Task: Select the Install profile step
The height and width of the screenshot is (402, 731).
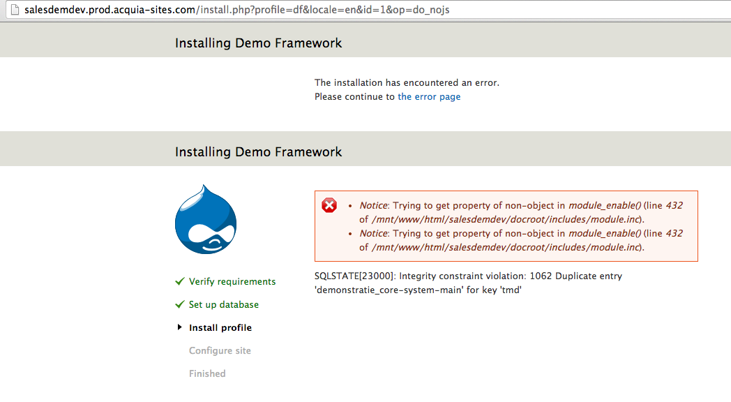Action: (220, 328)
